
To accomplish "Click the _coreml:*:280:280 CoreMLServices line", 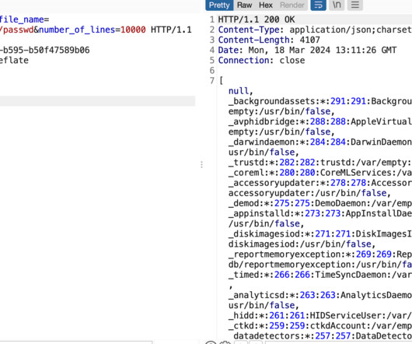I will (x=320, y=173).
